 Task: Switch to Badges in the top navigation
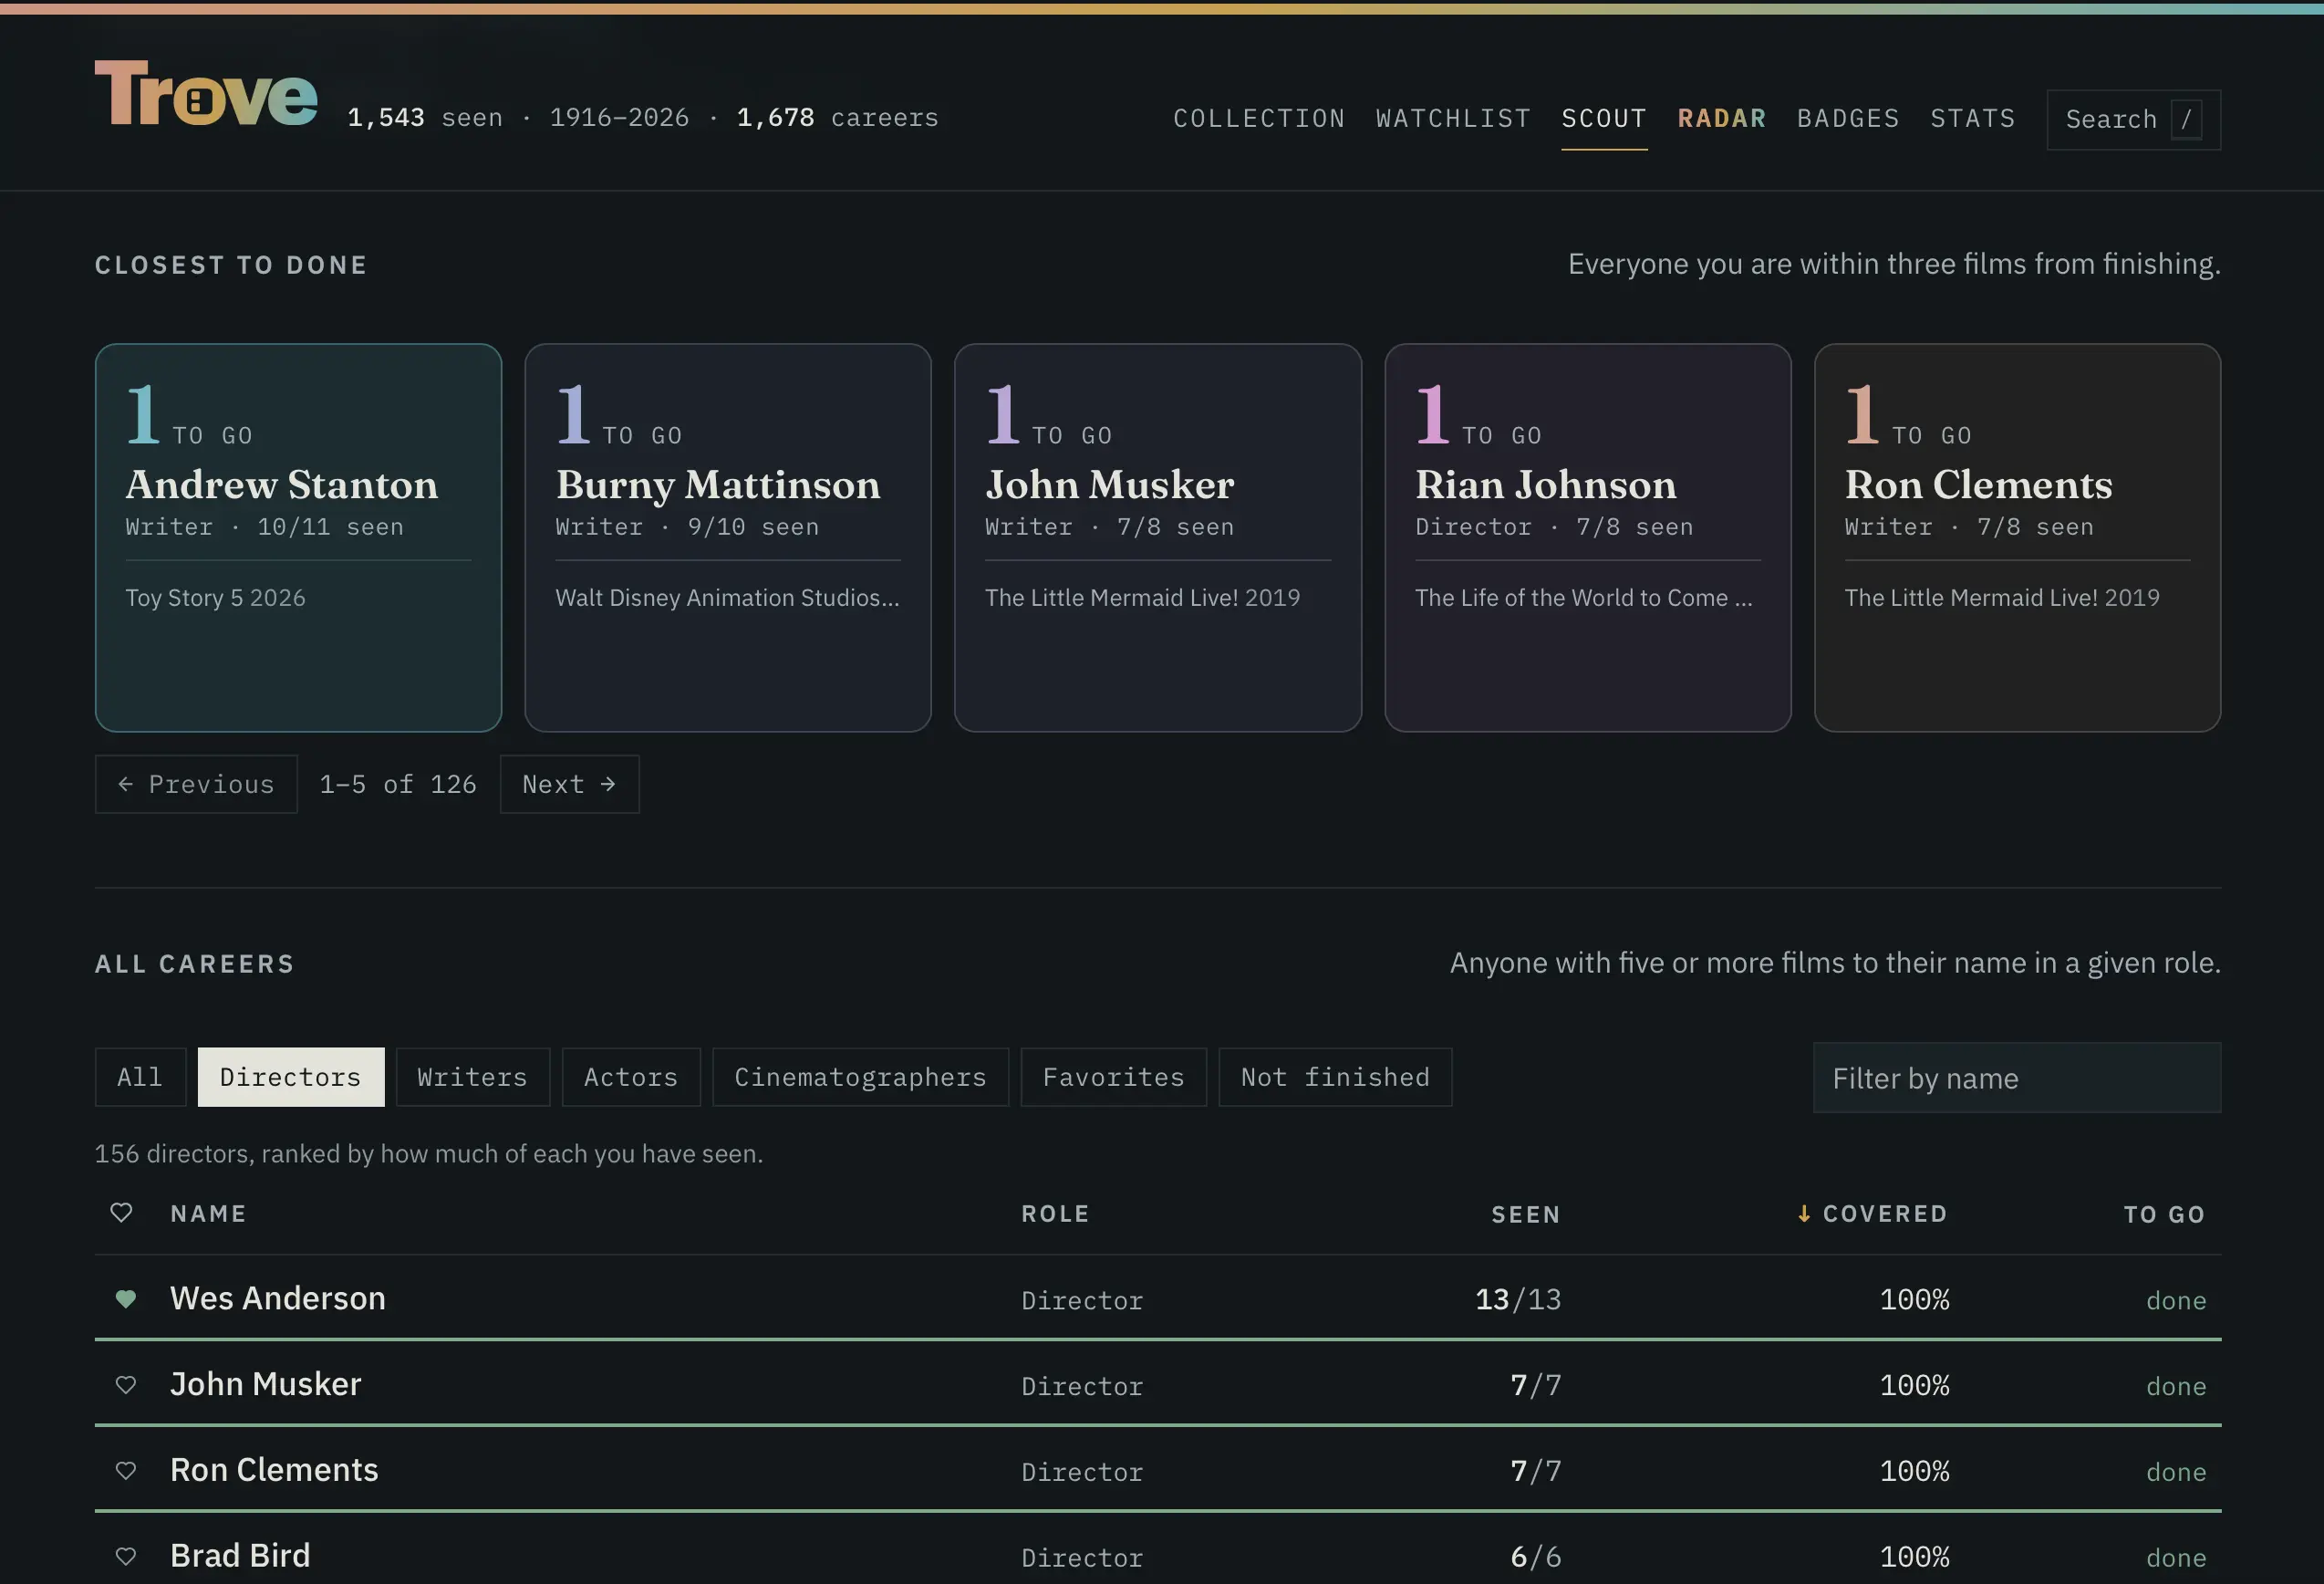[1848, 118]
